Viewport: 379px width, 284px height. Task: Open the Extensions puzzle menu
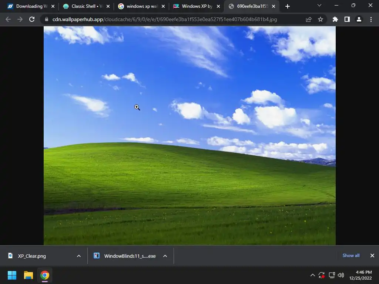[x=335, y=19]
